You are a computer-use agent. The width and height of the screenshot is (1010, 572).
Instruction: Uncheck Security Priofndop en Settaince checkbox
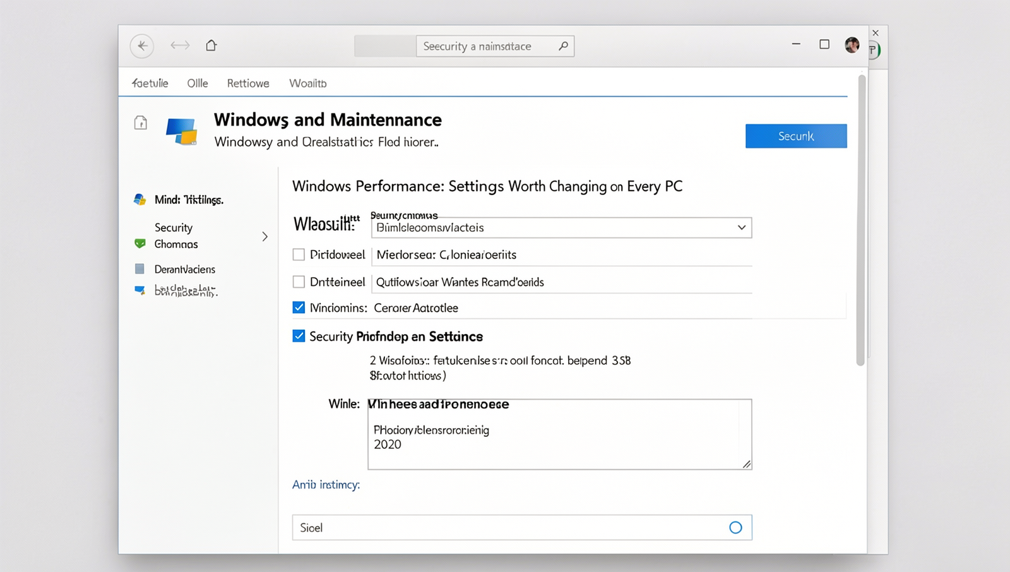coord(299,336)
